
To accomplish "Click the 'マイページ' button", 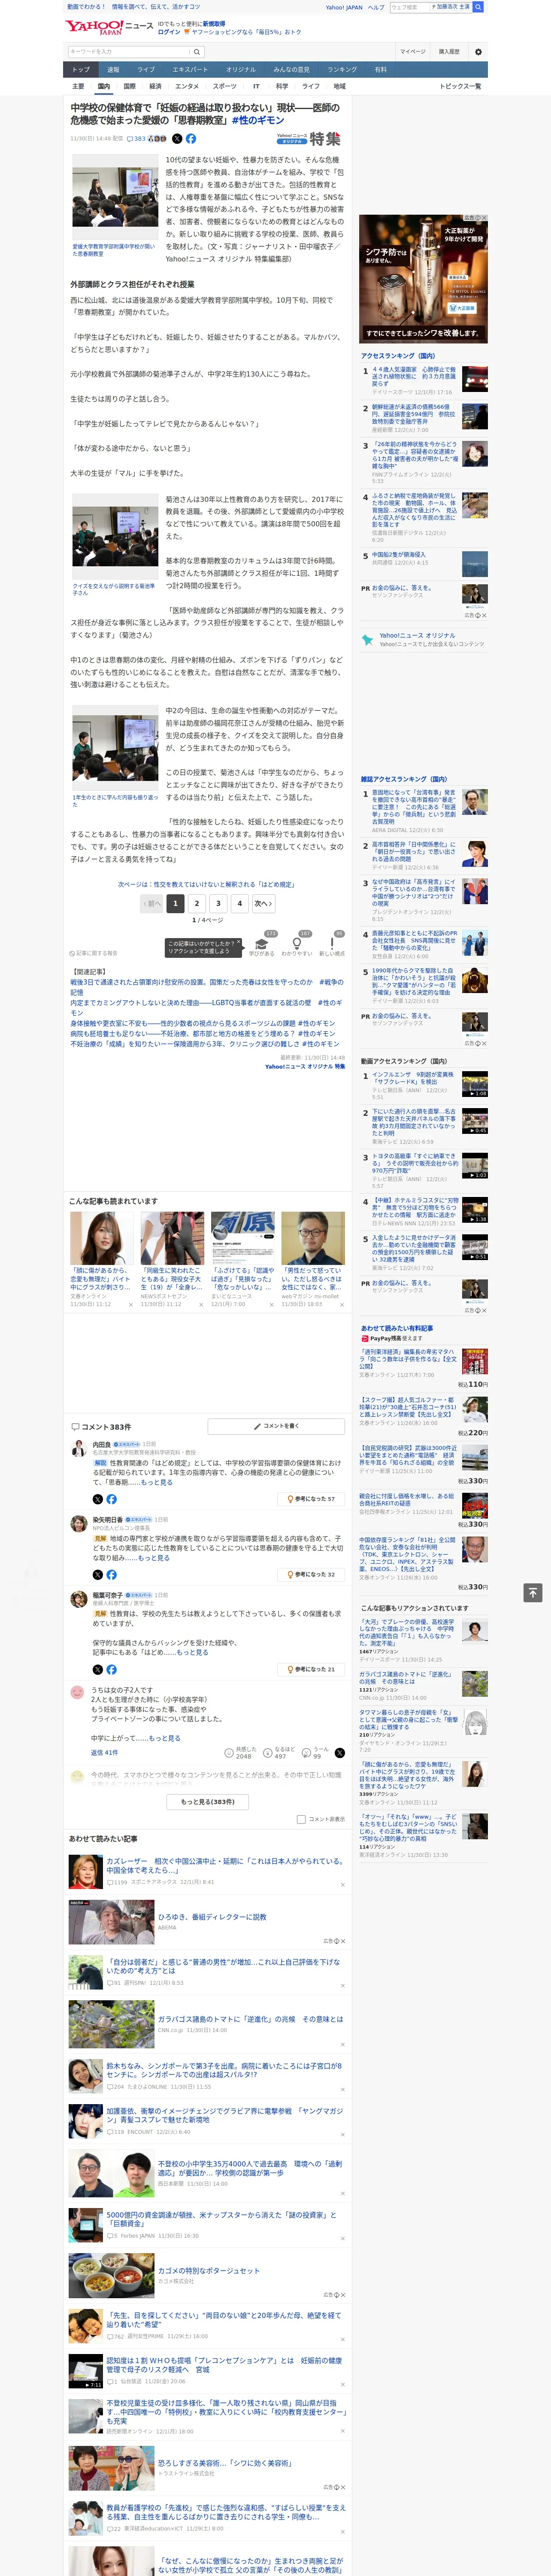I will [x=413, y=52].
